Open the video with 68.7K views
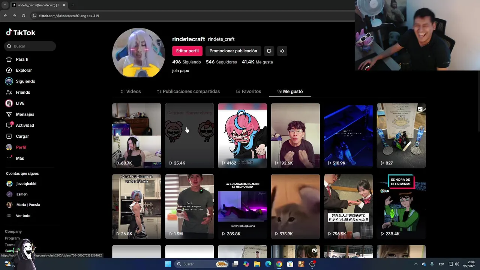 (x=136, y=136)
